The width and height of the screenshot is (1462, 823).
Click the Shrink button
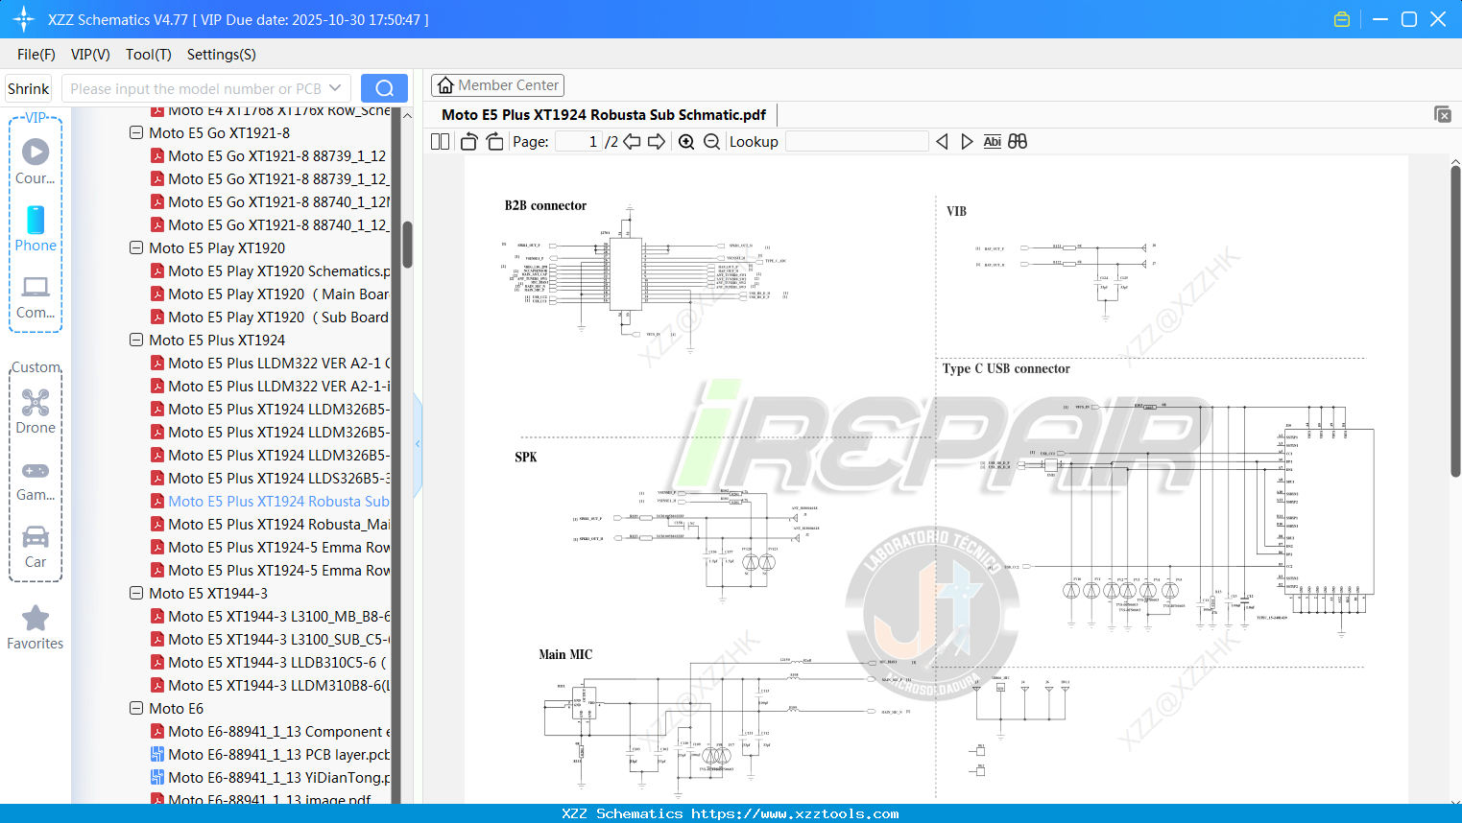click(29, 88)
